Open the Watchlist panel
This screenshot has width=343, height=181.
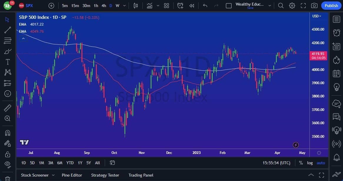click(336, 19)
